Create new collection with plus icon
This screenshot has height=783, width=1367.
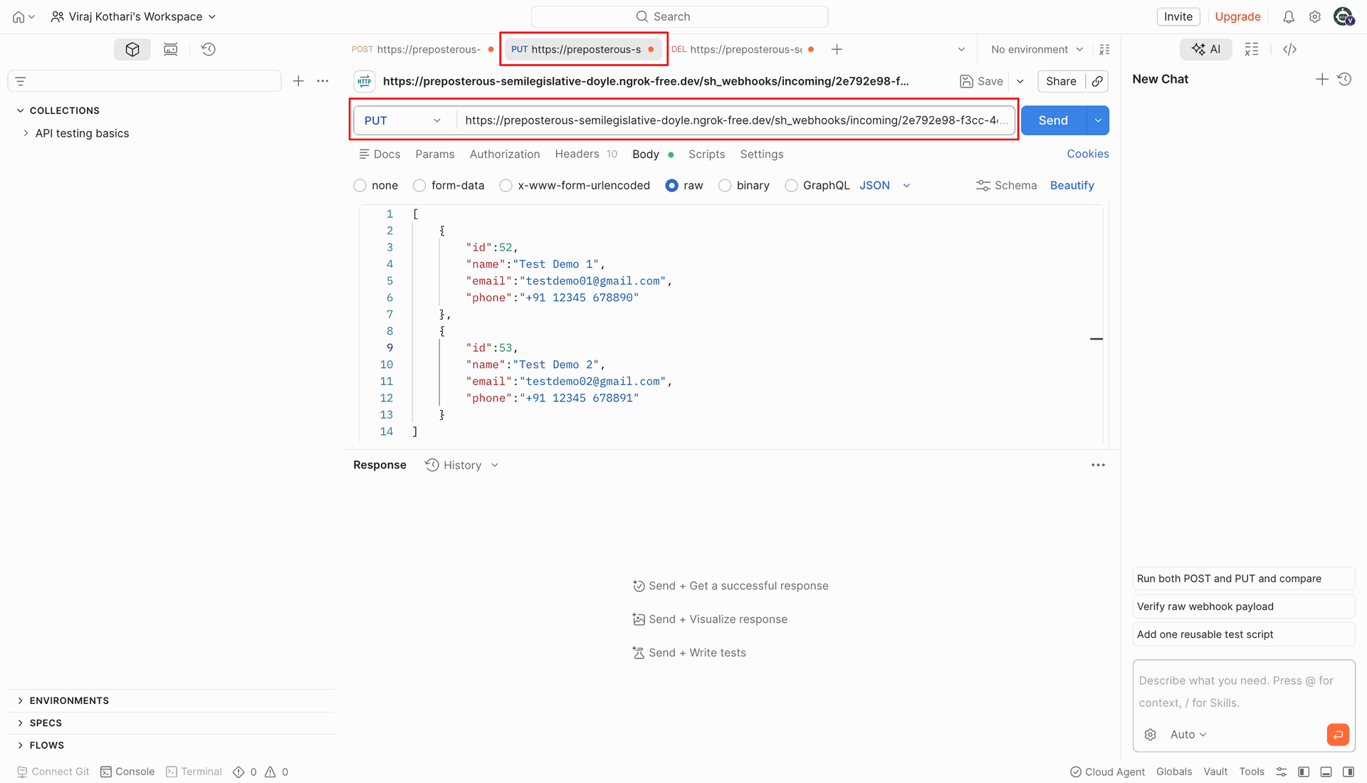coord(298,81)
